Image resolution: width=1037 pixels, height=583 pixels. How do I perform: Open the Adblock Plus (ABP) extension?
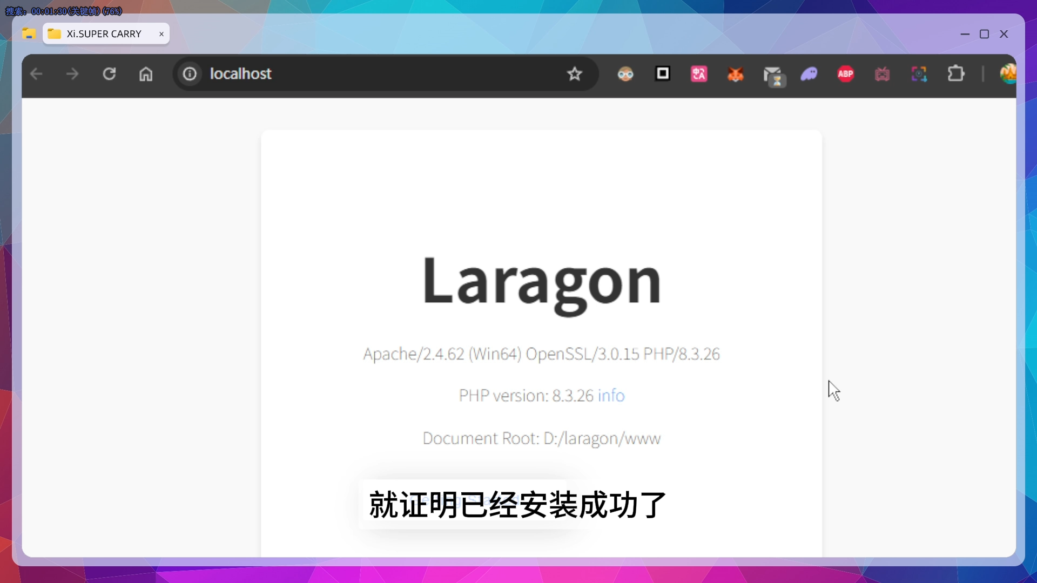(x=845, y=74)
